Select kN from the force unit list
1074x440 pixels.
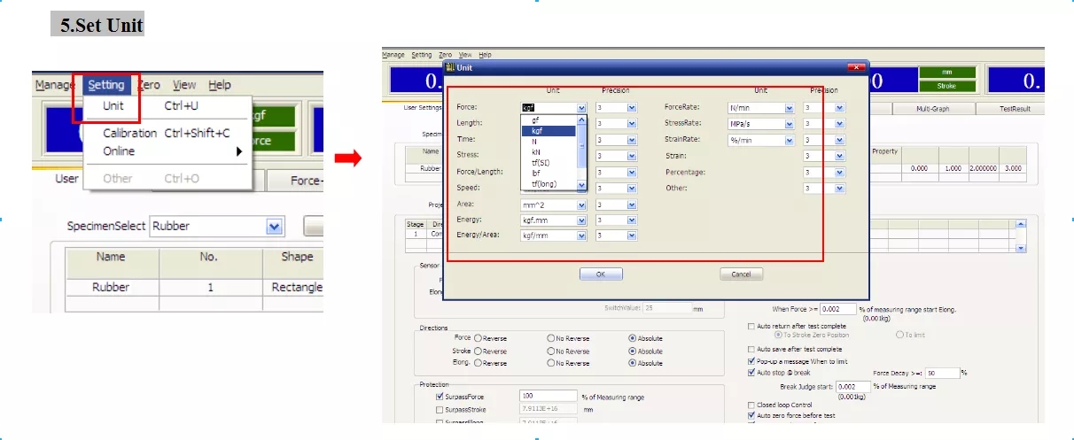point(535,151)
